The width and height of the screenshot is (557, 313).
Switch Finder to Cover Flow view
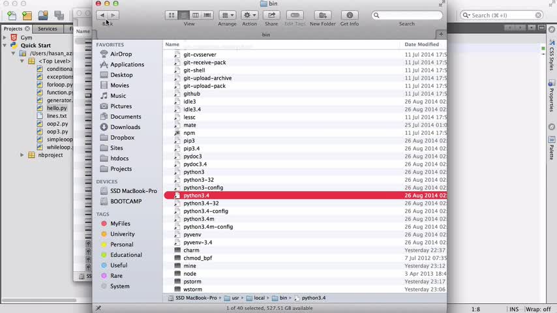207,15
